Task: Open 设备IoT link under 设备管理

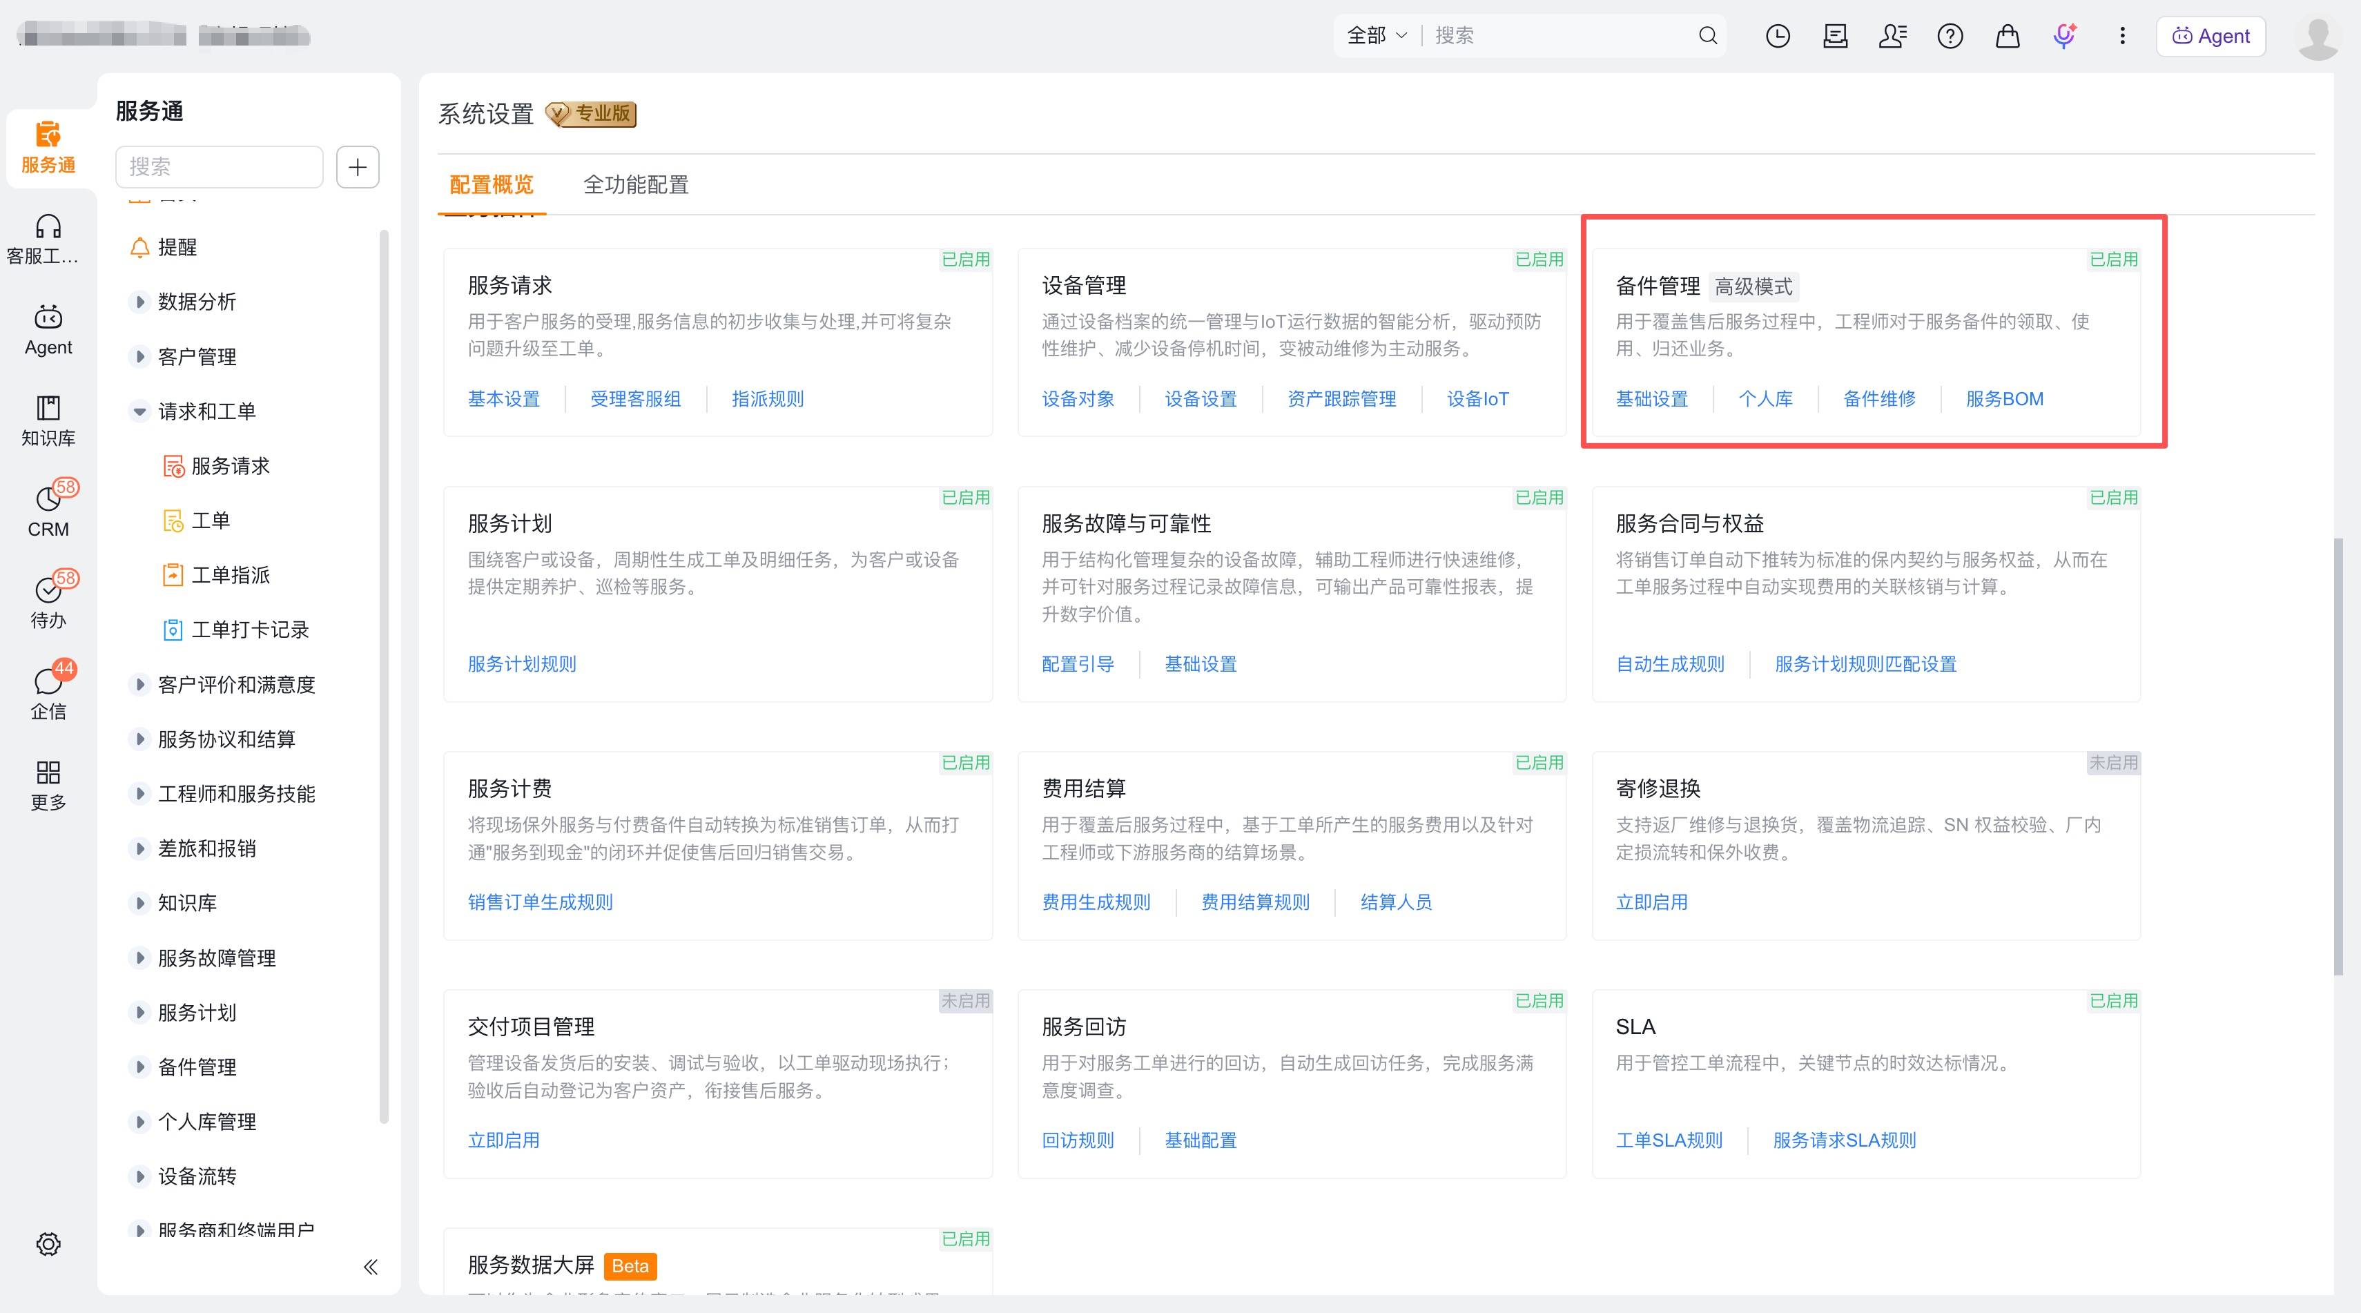Action: [x=1477, y=400]
